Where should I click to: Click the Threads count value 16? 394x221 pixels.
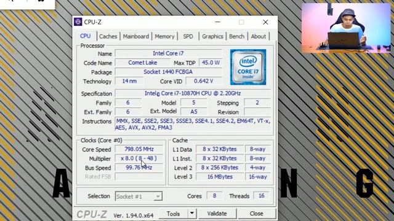(x=261, y=196)
